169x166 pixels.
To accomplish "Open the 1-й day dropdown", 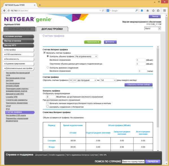I will coord(108,80).
